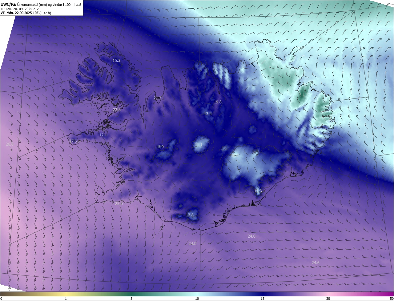Image resolution: width=394 pixels, height=301 pixels.
Task: Click the 5.1 value in the green area
Action: point(302,95)
